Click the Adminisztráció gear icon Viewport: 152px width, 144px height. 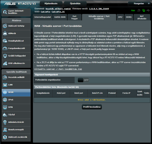tap(5, 122)
